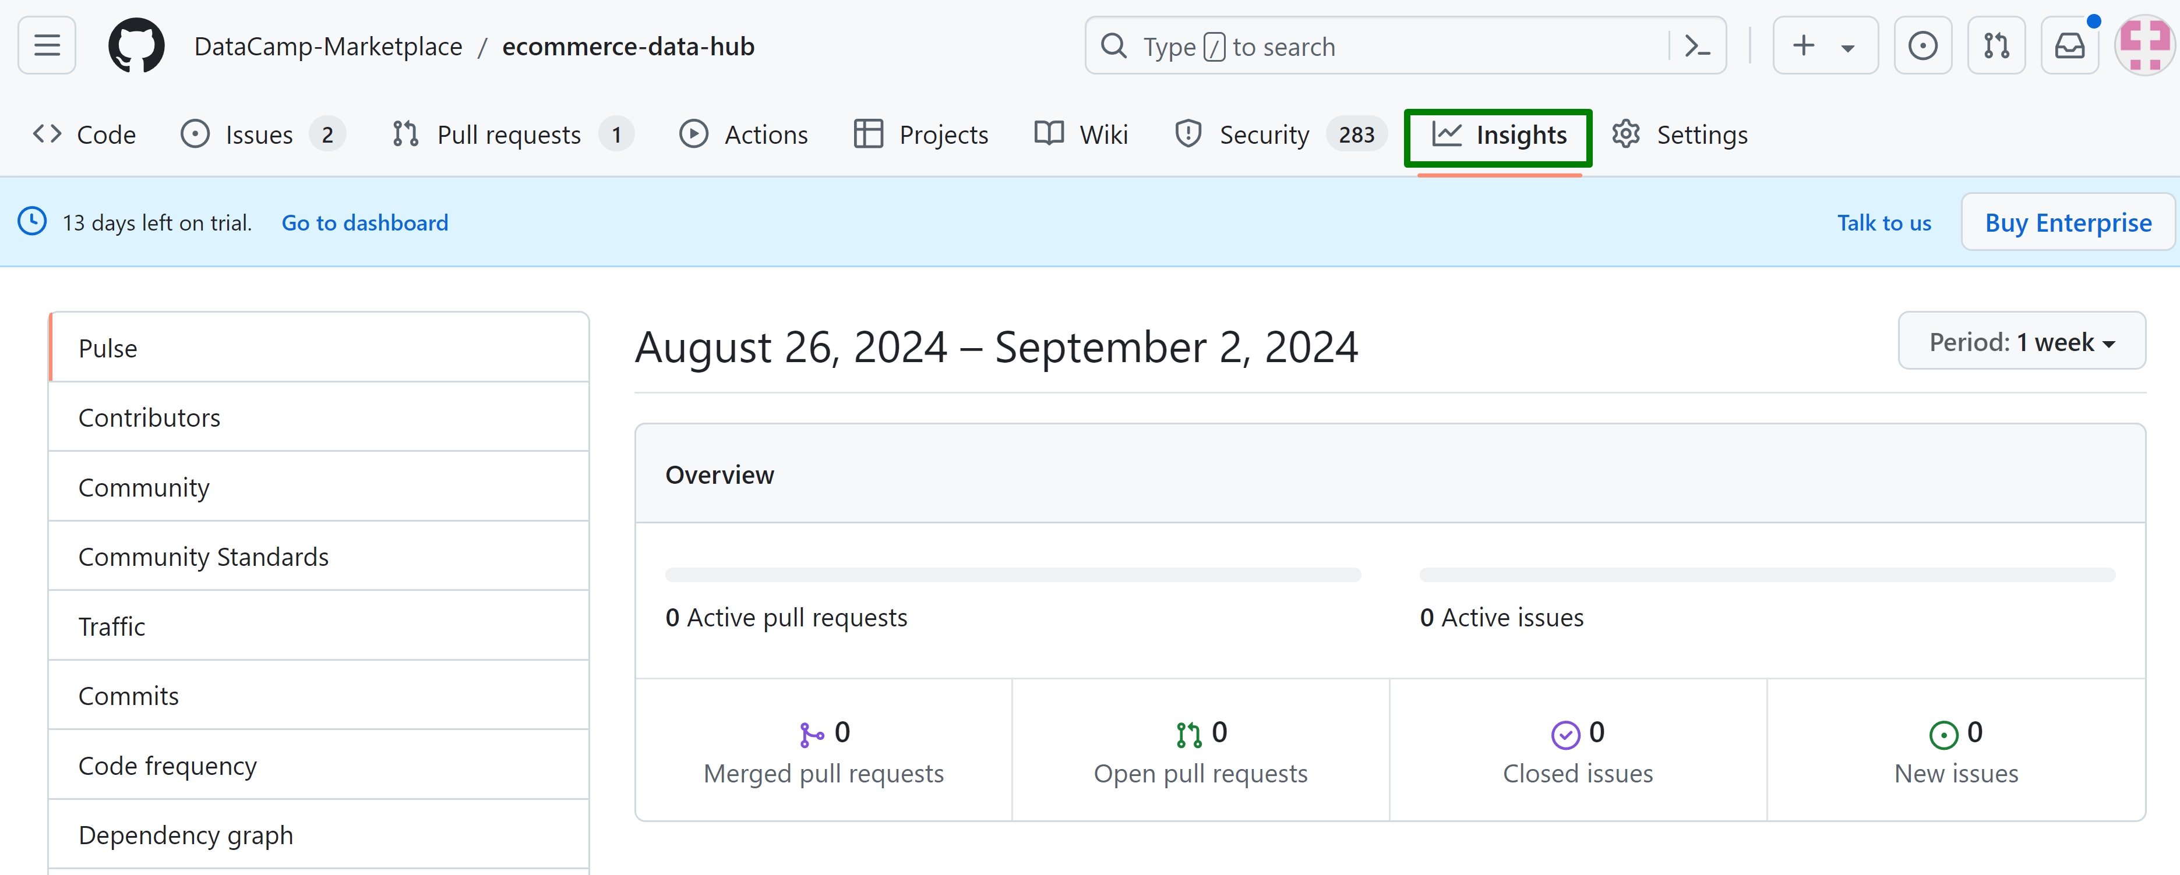The width and height of the screenshot is (2180, 875).
Task: Click the issues progress bar
Action: (1767, 575)
